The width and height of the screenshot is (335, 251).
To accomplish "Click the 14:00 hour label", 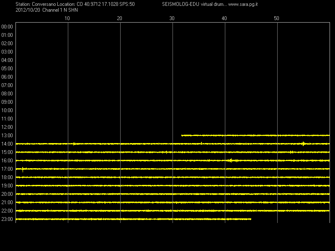I will 7,144.
